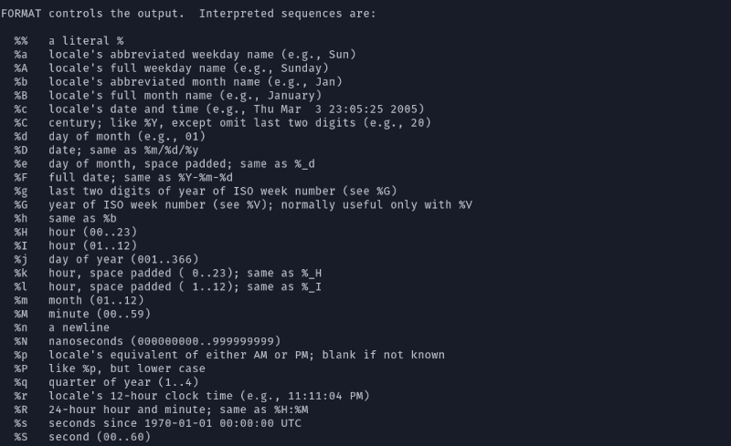Click the "%%" literal percent specifier
This screenshot has width=731, height=446.
point(21,41)
